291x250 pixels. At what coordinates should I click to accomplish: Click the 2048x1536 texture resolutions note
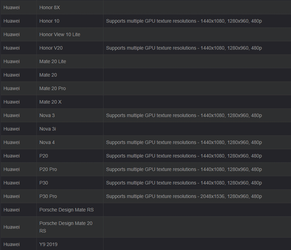point(184,196)
